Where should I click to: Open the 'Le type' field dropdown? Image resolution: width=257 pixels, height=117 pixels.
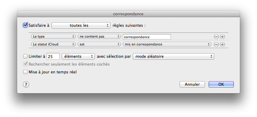53,36
